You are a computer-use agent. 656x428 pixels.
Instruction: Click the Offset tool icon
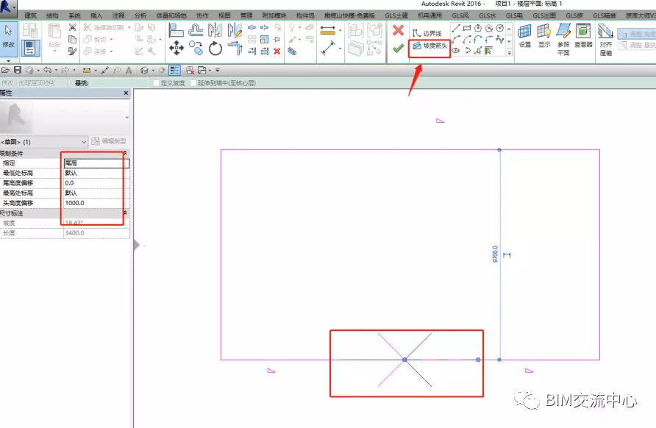[x=196, y=30]
